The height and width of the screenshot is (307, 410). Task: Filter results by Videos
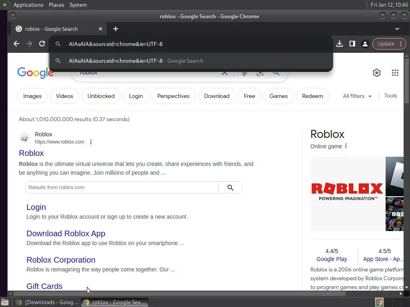pos(64,96)
